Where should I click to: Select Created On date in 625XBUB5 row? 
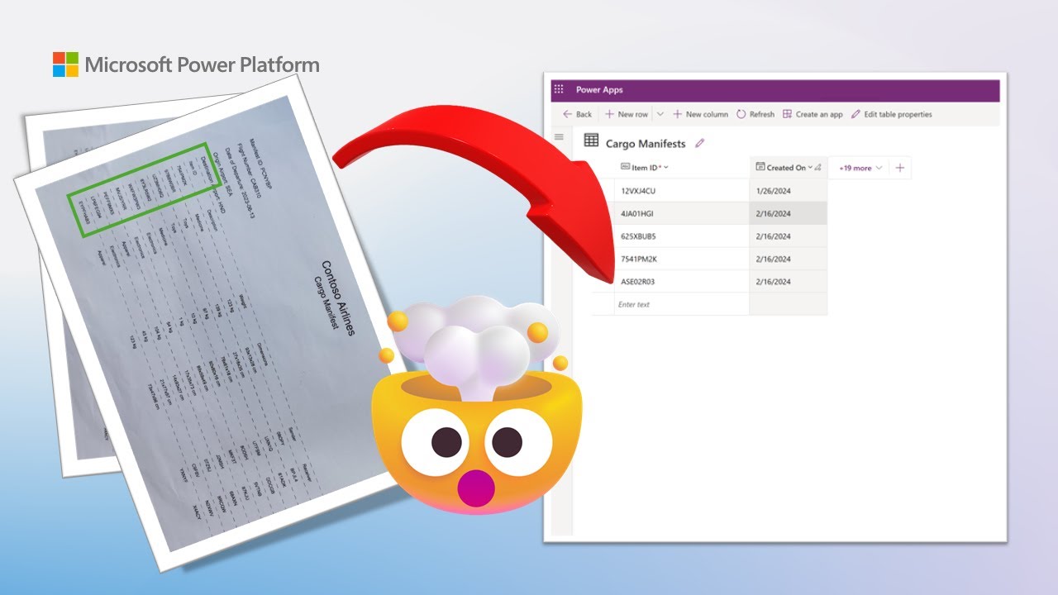click(x=789, y=236)
